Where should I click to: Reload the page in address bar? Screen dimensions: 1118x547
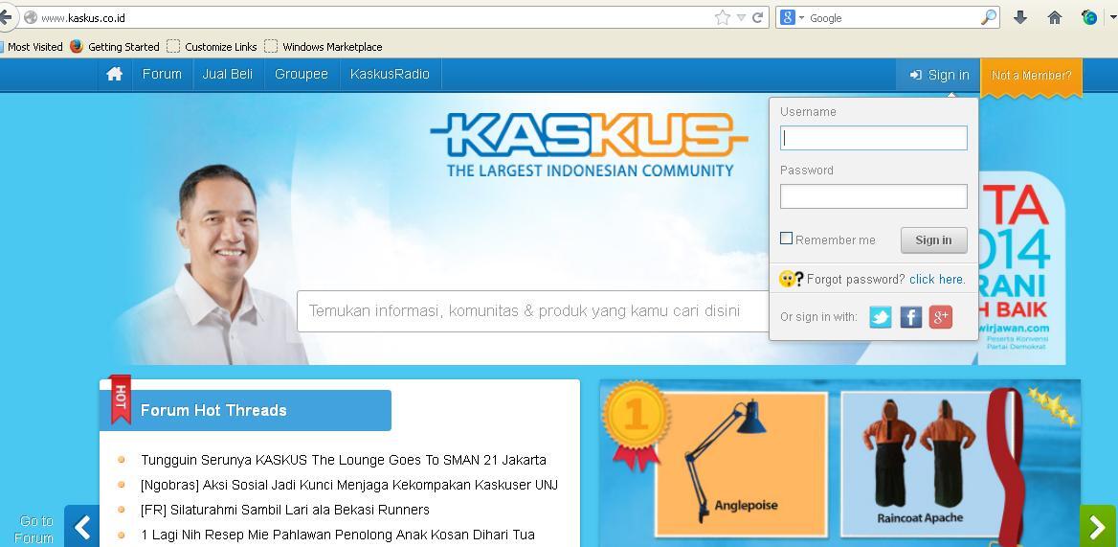click(758, 18)
